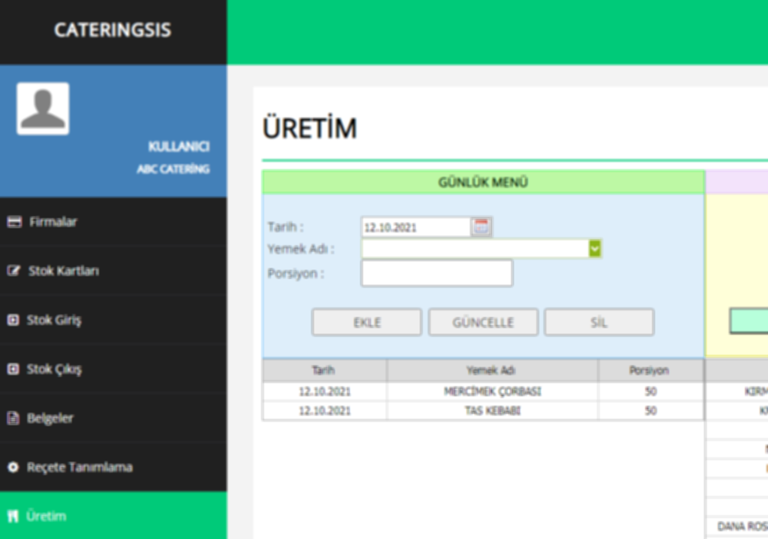The image size is (768, 539).
Task: Click the Stok Kartları edit icon
Action: coord(14,271)
